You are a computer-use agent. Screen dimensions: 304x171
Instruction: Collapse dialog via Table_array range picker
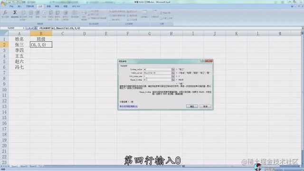point(173,73)
